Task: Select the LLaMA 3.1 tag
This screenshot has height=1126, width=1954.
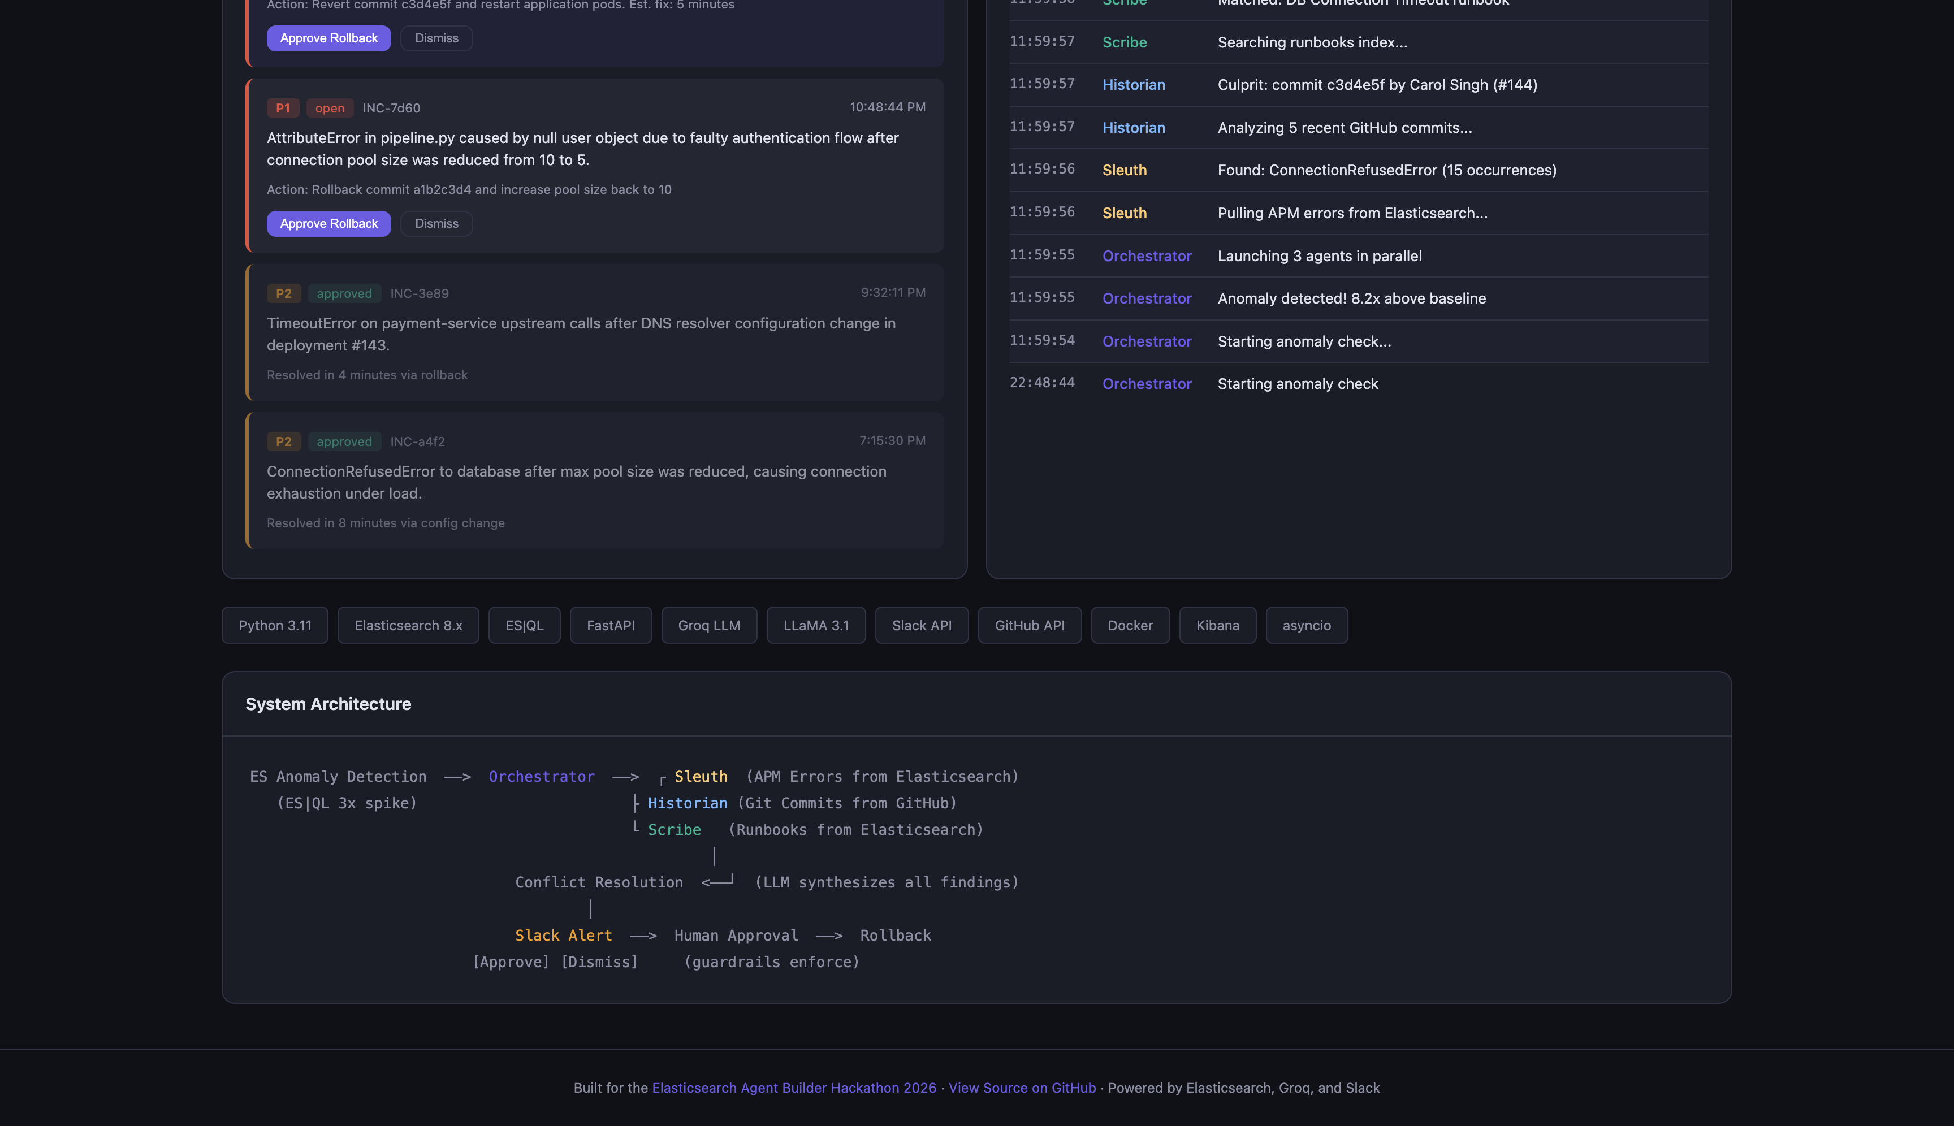Action: 815,625
